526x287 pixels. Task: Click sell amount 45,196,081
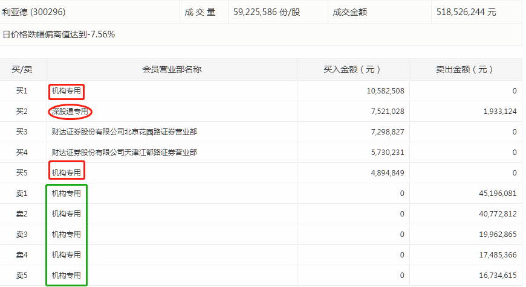(x=498, y=194)
